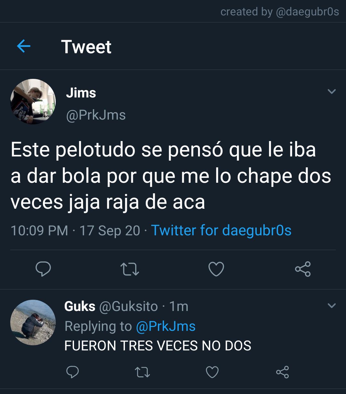View Guks profile avatar
Viewport: 346px width, 394px height.
(x=33, y=322)
